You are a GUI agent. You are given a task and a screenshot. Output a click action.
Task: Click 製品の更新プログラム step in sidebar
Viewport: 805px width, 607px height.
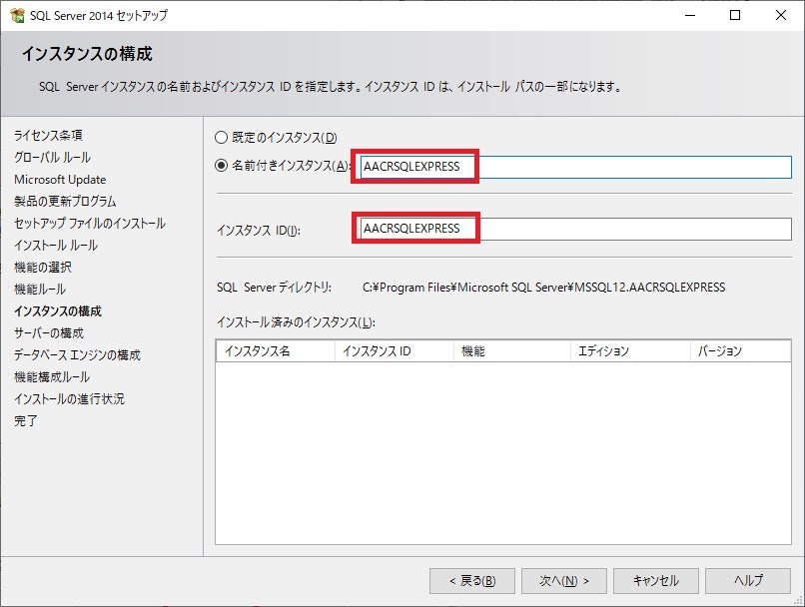pos(65,201)
